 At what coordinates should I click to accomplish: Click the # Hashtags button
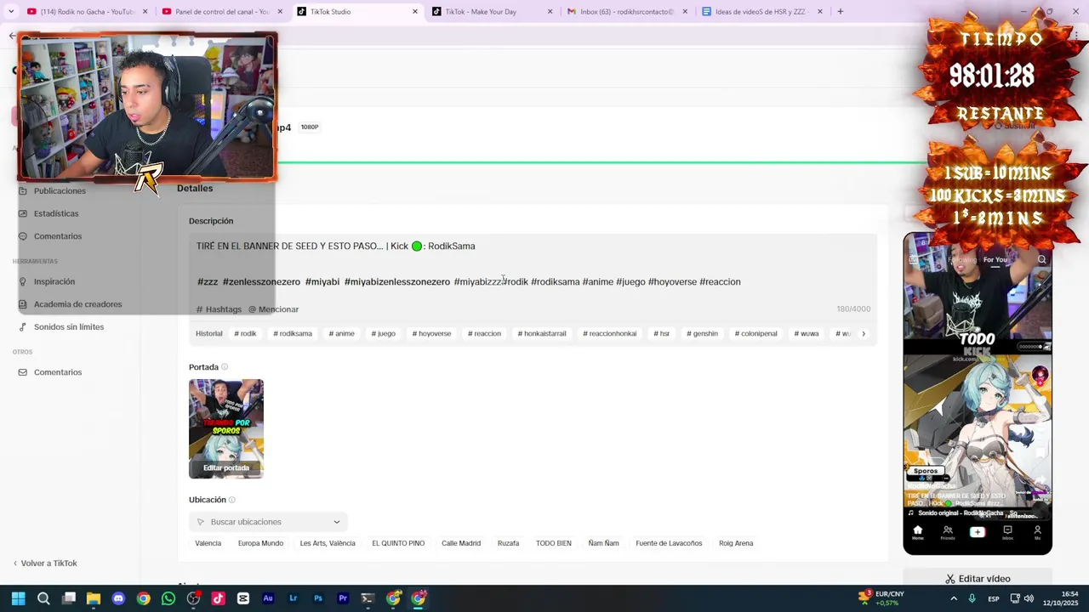click(220, 309)
